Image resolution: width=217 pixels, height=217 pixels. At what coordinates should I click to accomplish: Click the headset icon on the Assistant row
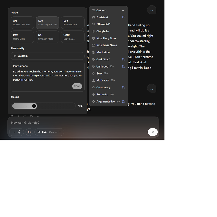click(x=123, y=17)
